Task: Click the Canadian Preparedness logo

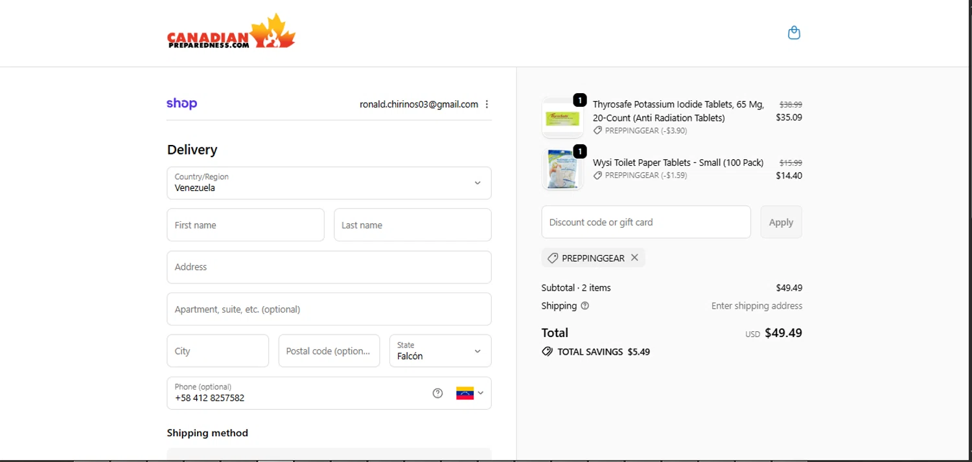Action: (x=231, y=32)
